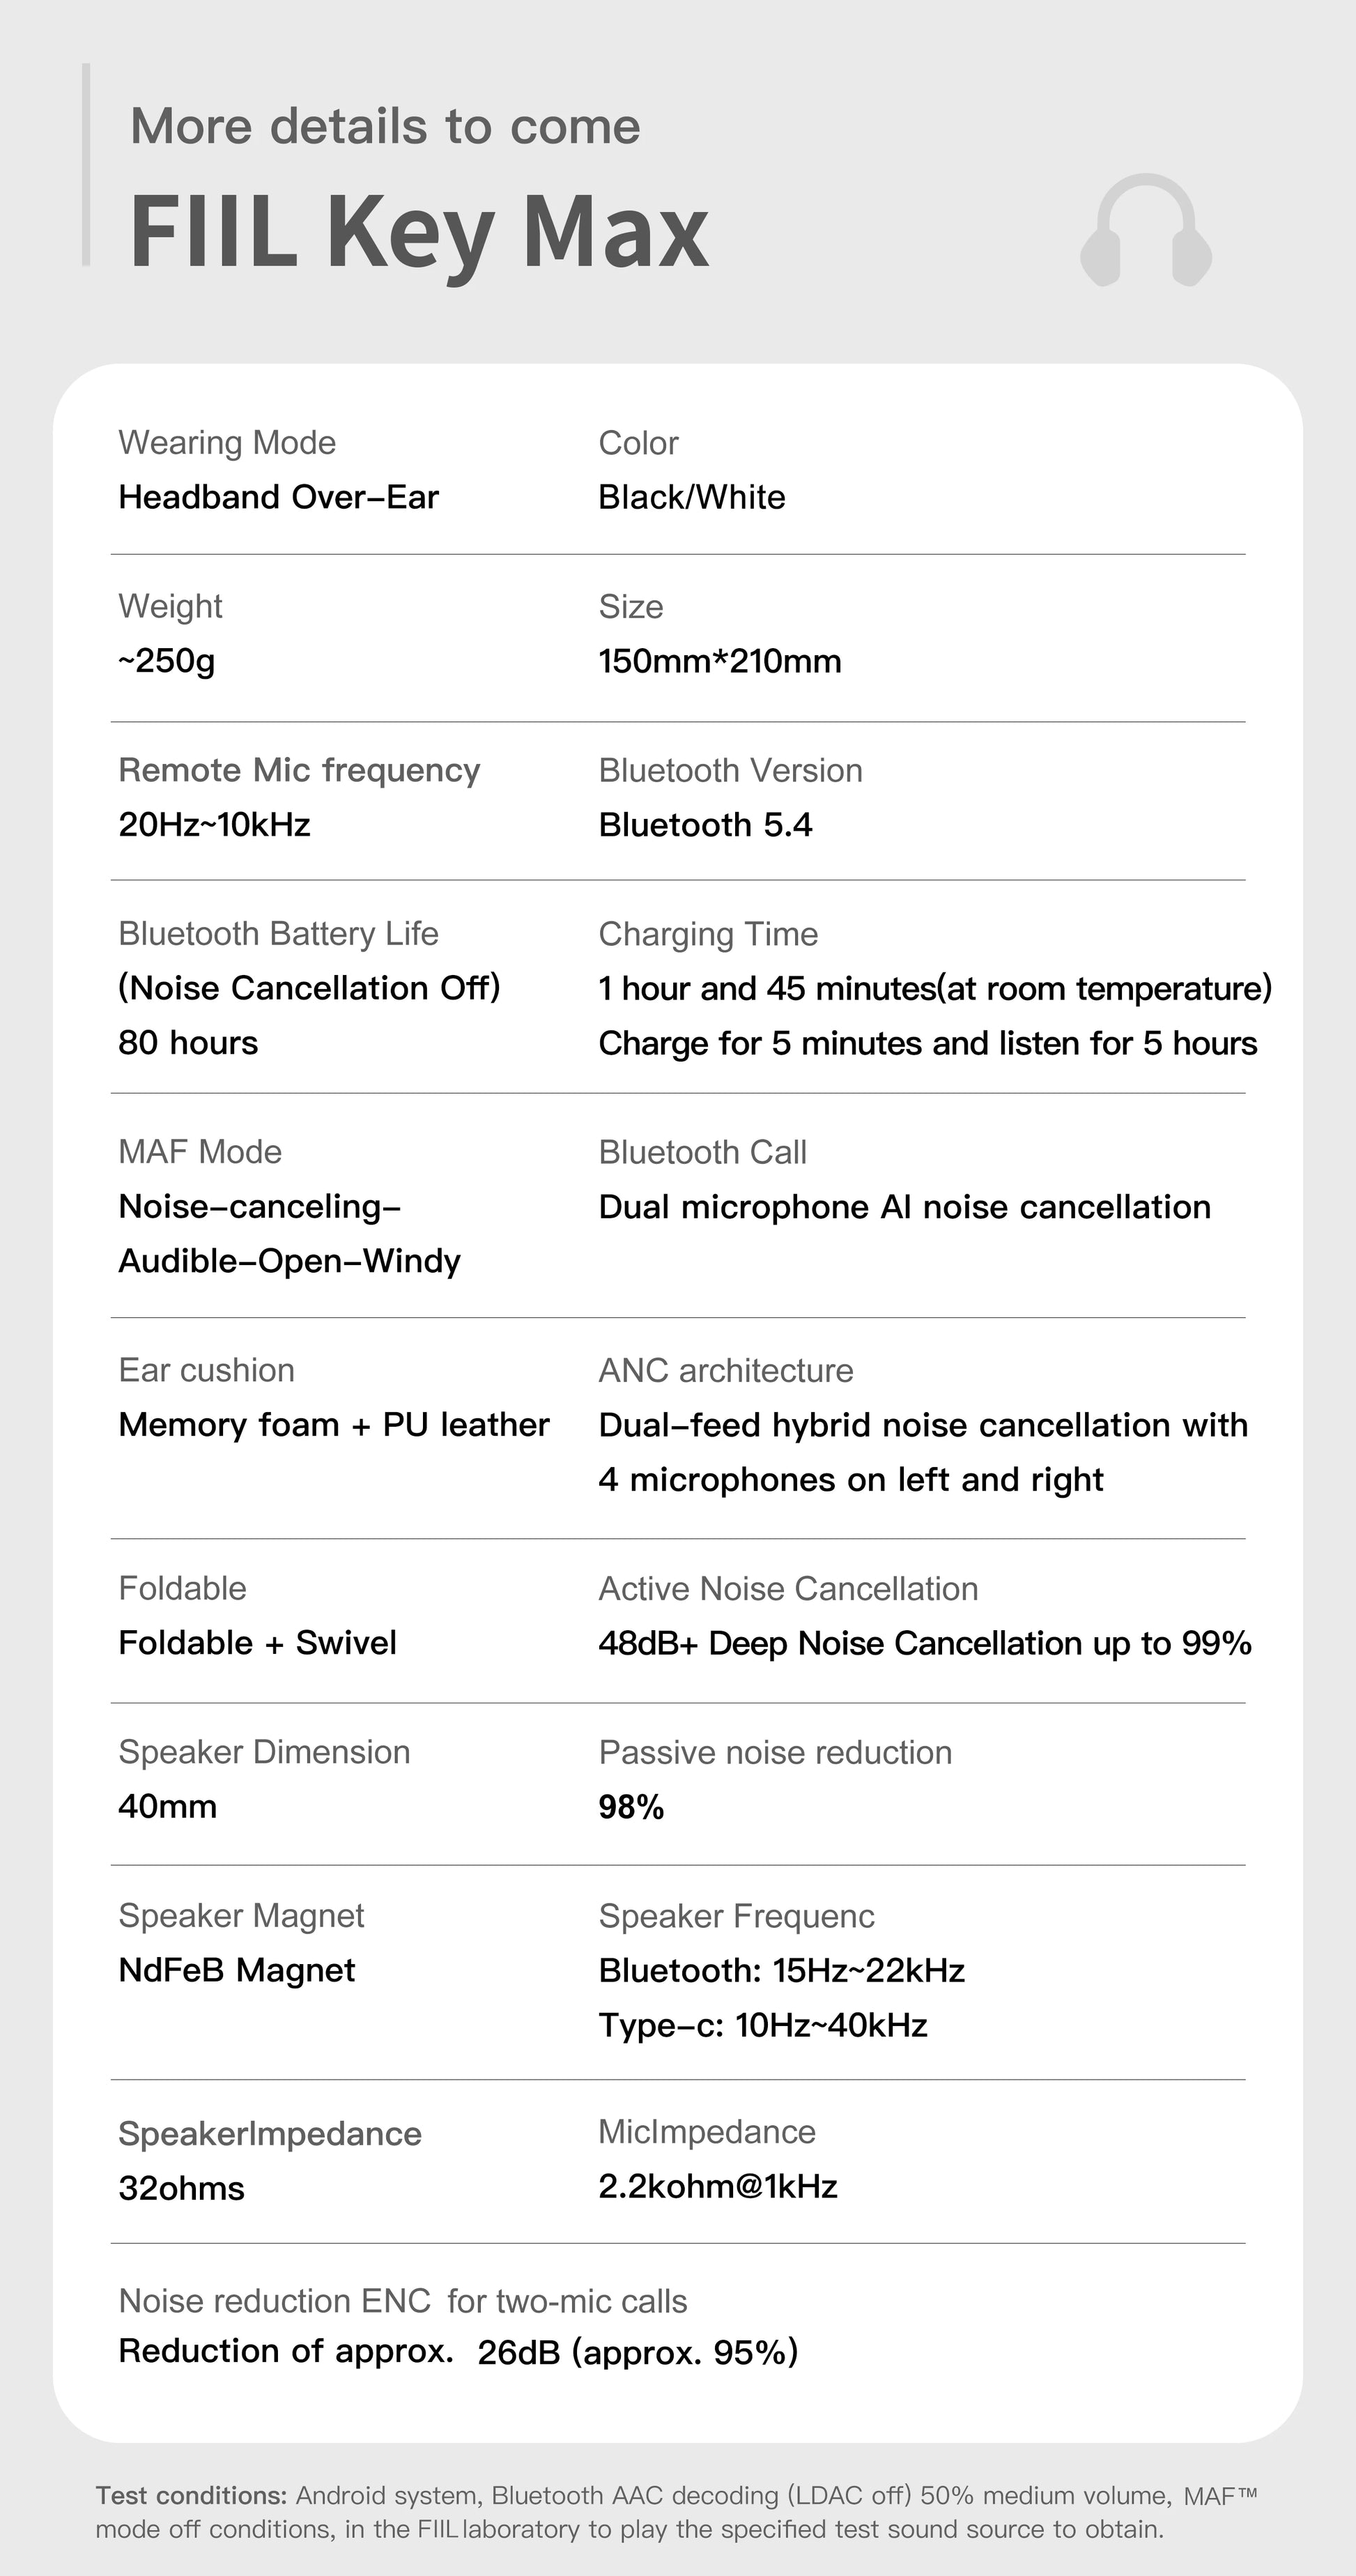This screenshot has height=2576, width=1356.
Task: Click the "More details to come" subtitle
Action: pos(385,127)
